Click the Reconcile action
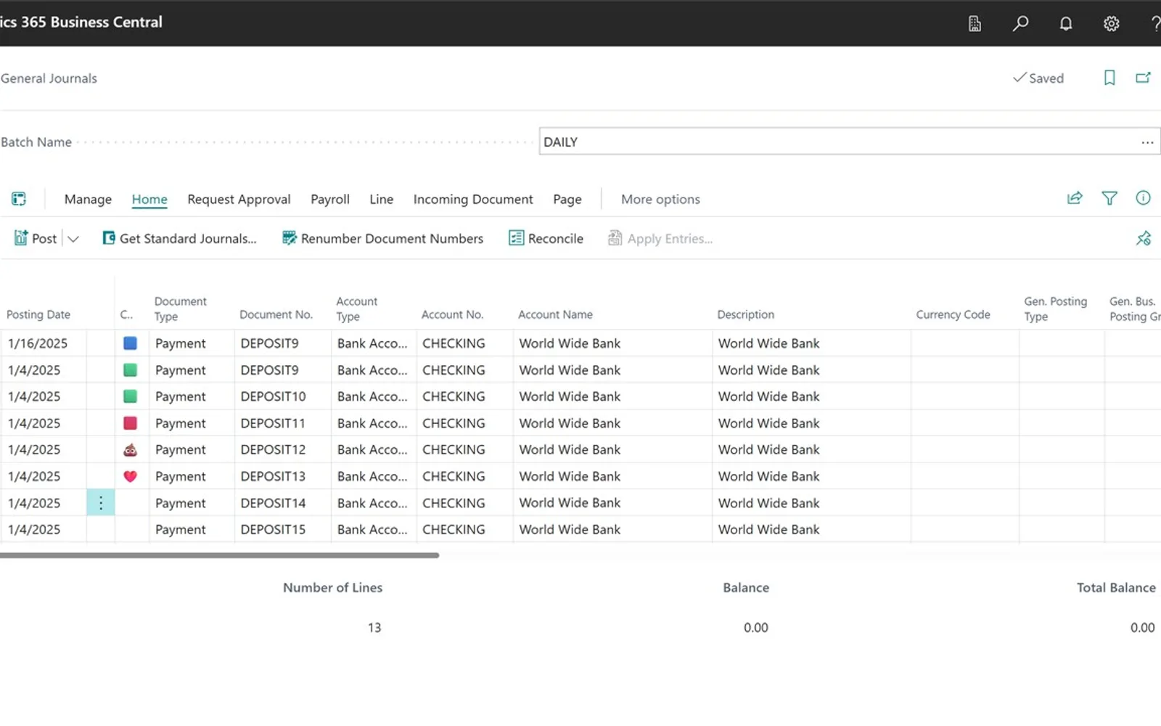The height and width of the screenshot is (726, 1161). point(546,238)
